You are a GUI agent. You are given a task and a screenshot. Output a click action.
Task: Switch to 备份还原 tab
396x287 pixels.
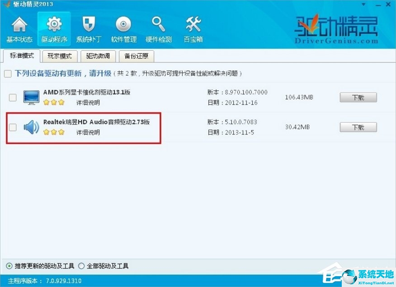click(136, 56)
